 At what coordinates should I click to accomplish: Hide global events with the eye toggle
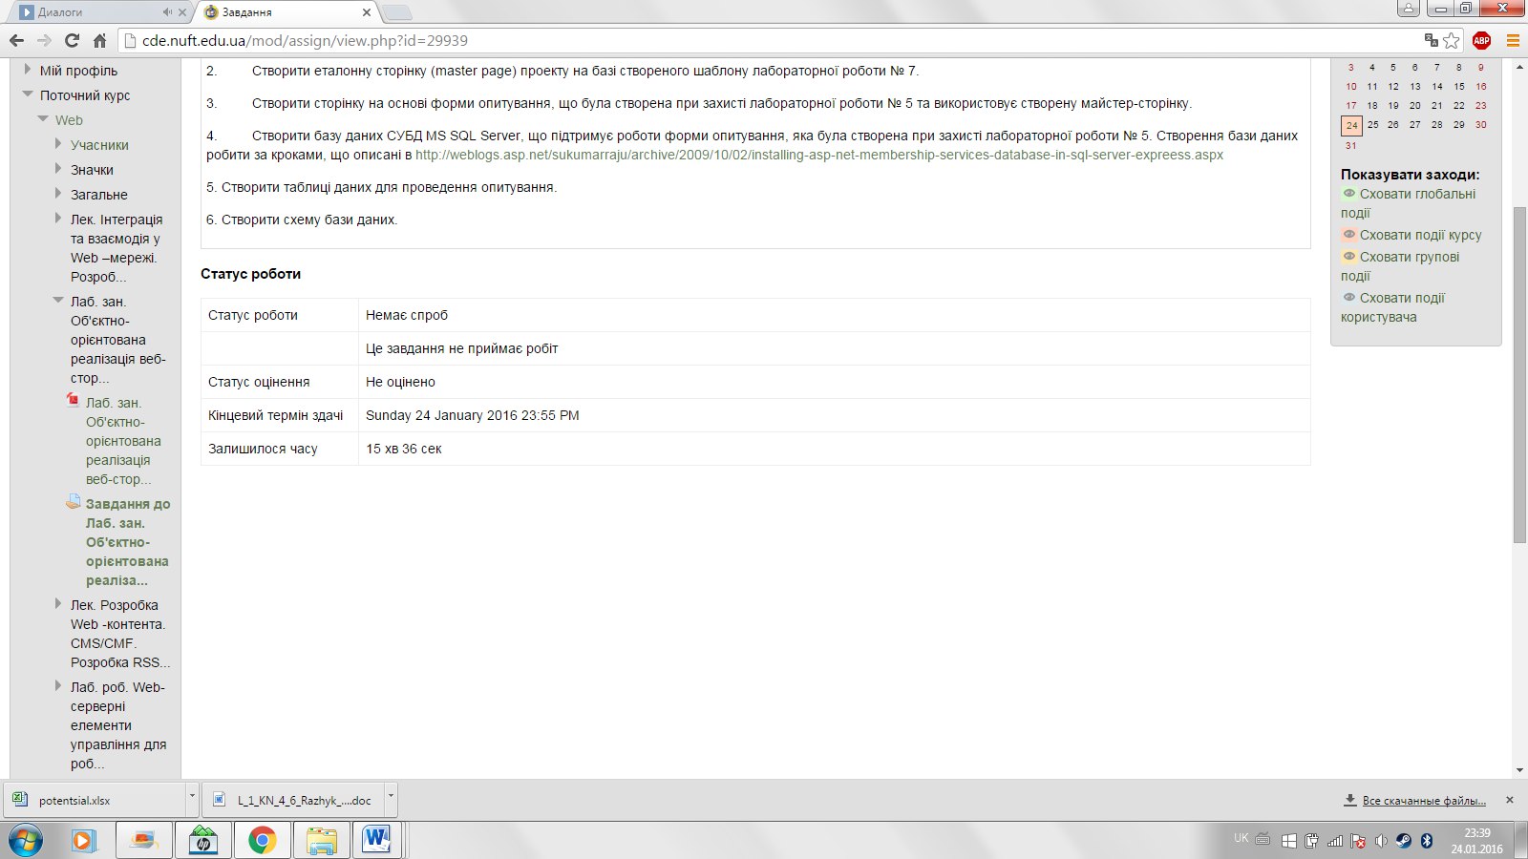tap(1349, 194)
